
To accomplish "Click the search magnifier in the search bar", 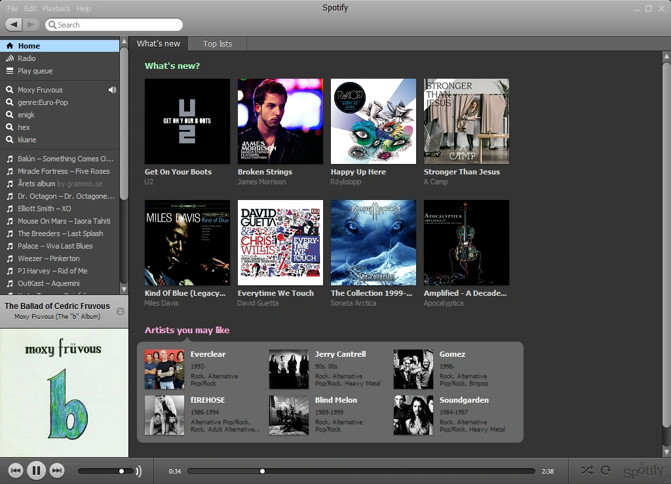I will (x=52, y=24).
